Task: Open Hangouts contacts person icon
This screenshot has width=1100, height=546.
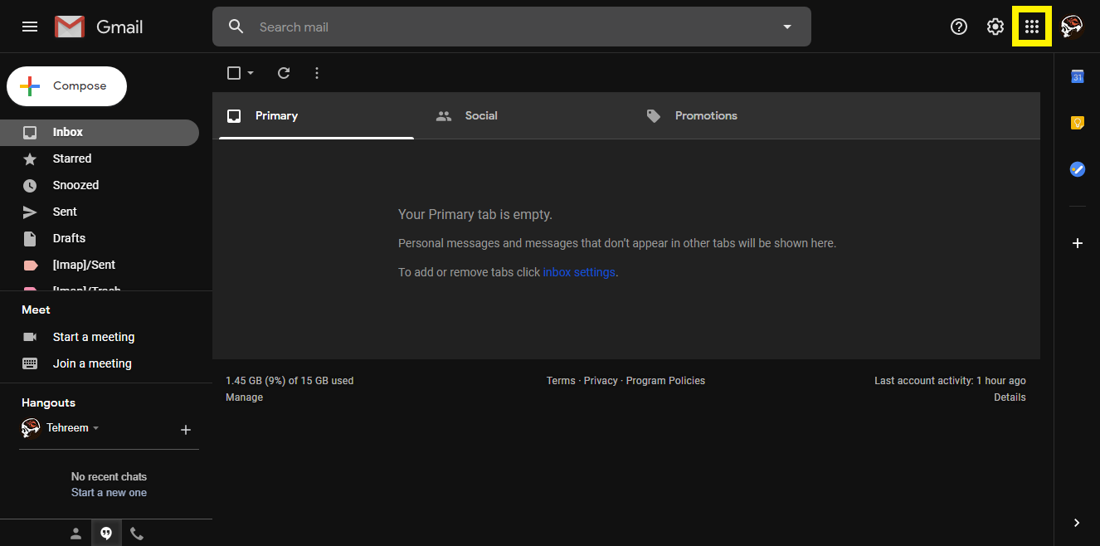Action: [x=75, y=534]
